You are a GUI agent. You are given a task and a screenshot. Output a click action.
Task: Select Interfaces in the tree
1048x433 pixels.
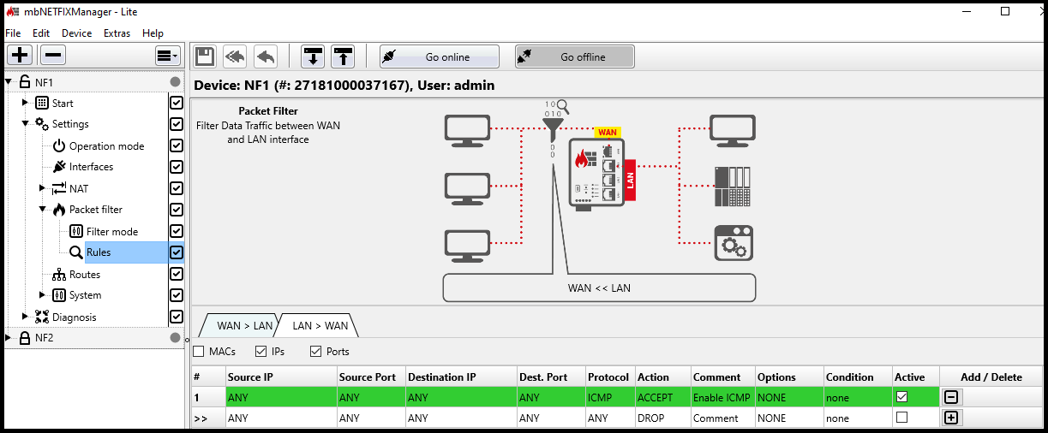(91, 167)
